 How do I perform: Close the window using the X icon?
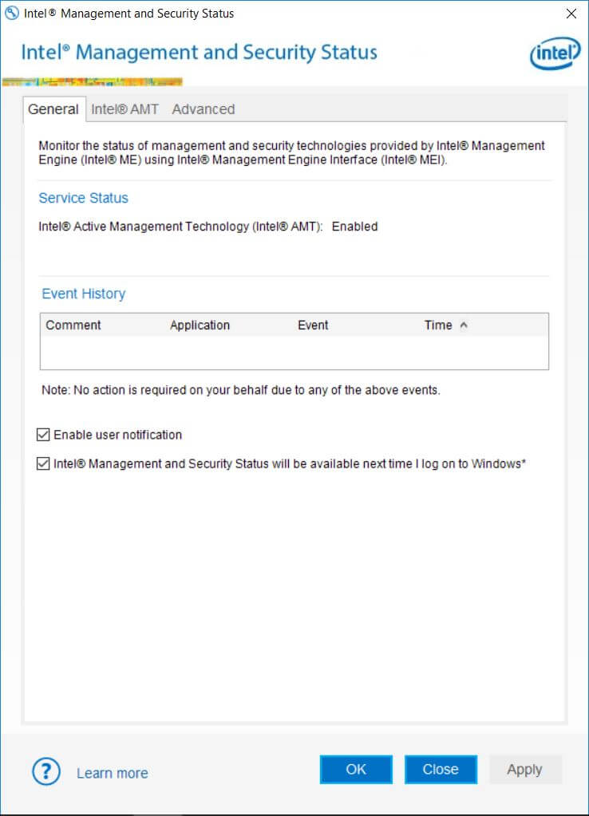pos(571,14)
